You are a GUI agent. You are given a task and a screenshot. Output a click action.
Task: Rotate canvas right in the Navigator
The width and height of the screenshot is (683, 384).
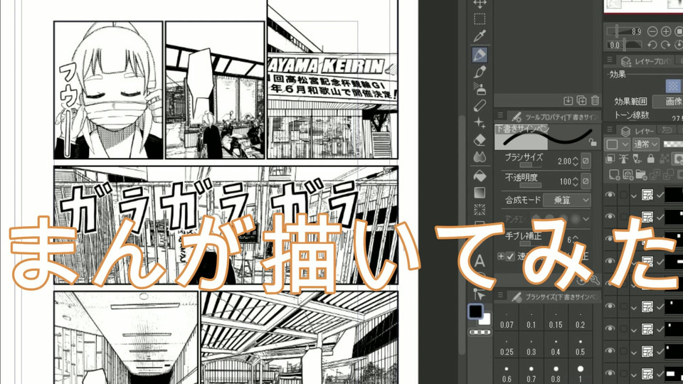point(666,45)
